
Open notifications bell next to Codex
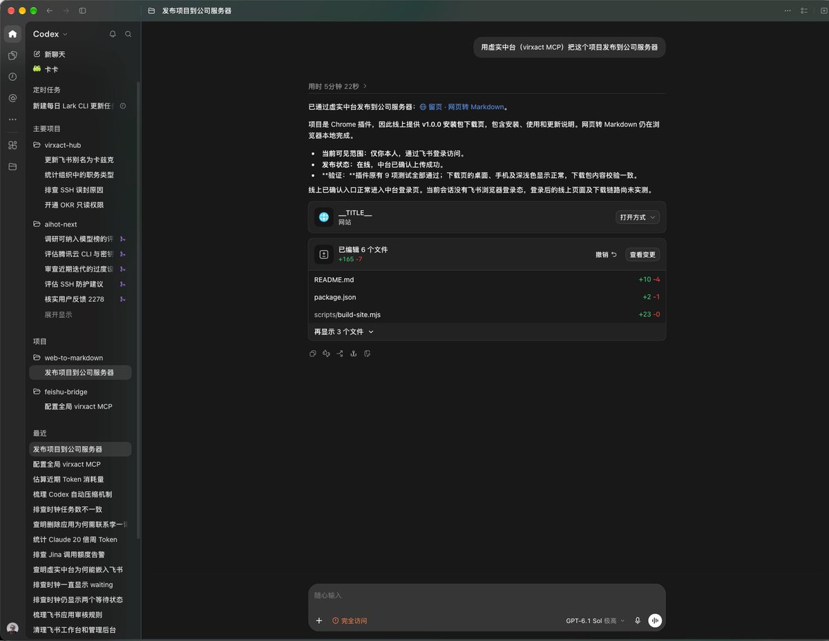[113, 34]
